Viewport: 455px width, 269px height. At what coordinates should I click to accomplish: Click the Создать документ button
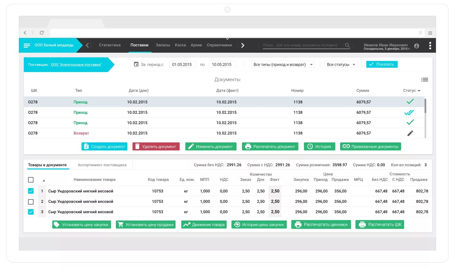[x=104, y=146]
